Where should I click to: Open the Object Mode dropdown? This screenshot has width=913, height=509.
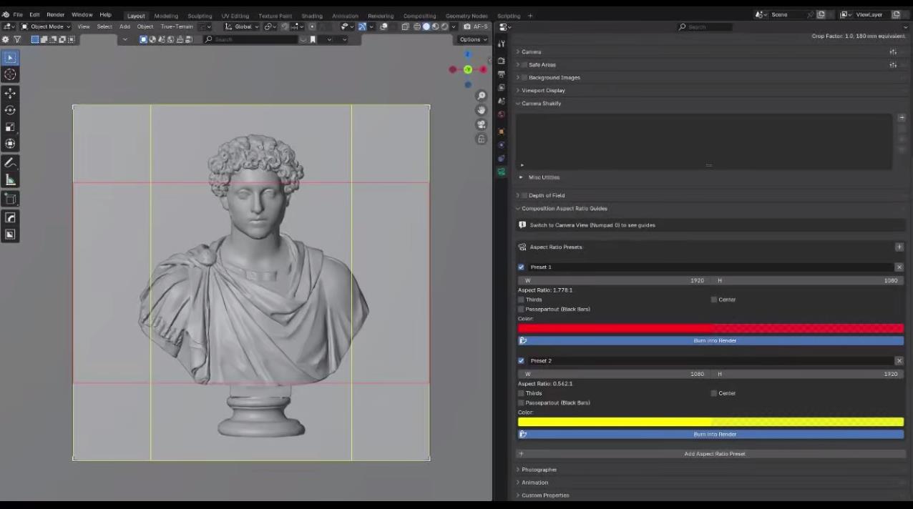(47, 26)
